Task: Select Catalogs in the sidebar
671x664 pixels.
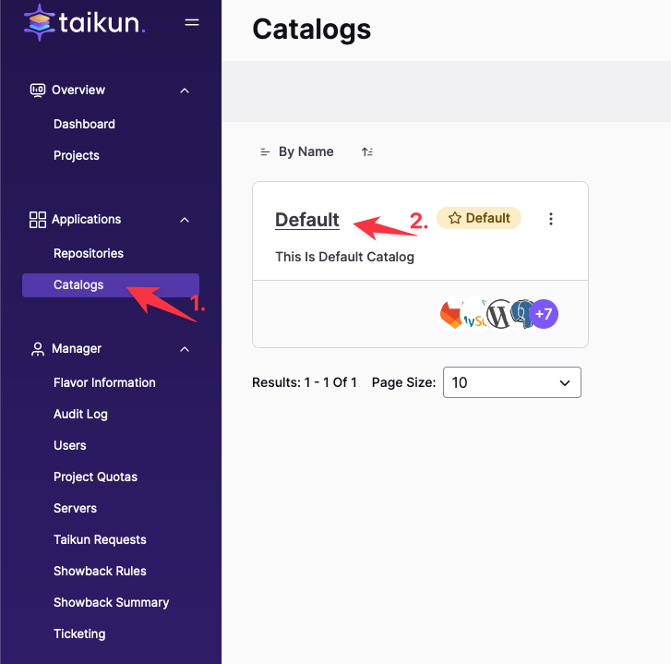Action: coord(111,285)
